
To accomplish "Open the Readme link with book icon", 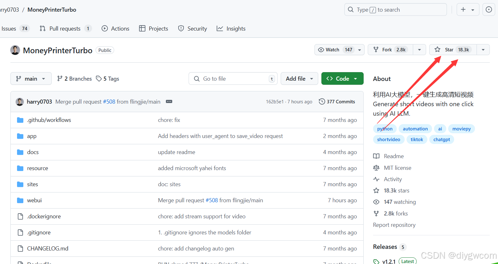I will point(389,156).
